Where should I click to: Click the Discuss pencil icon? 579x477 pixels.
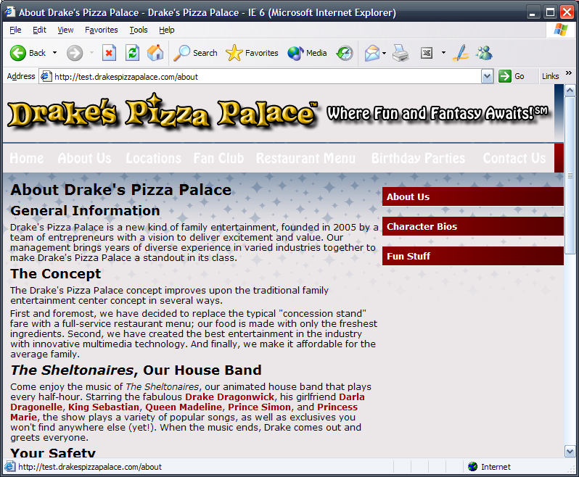461,53
